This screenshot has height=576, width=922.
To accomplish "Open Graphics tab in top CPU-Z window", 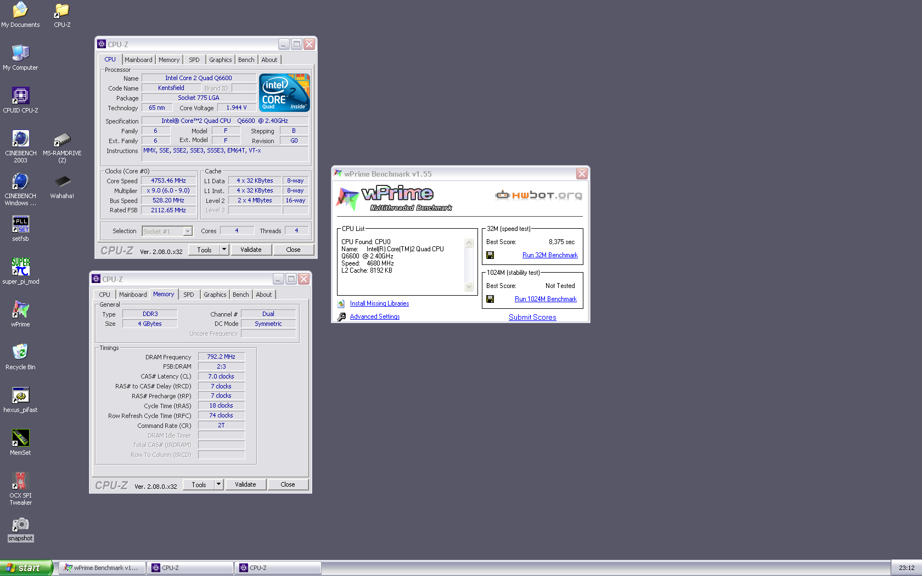I will pyautogui.click(x=221, y=60).
